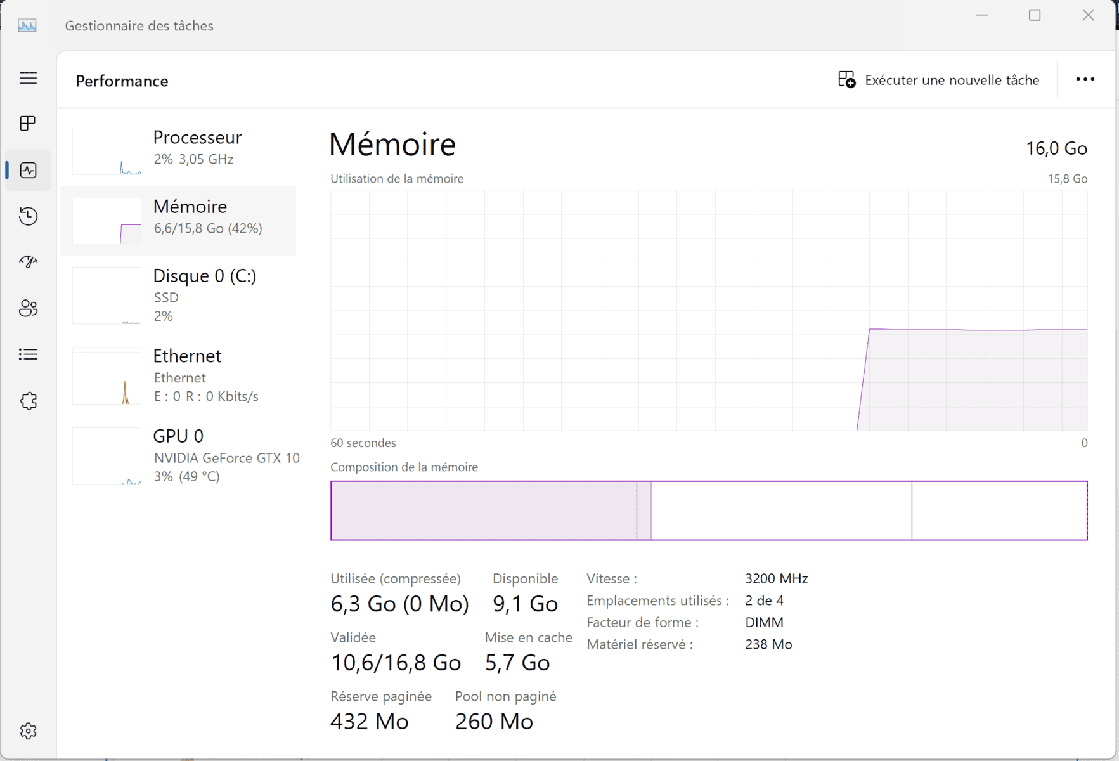The image size is (1119, 761).
Task: Click the 6,3 Go (0 Mo) value
Action: [400, 604]
